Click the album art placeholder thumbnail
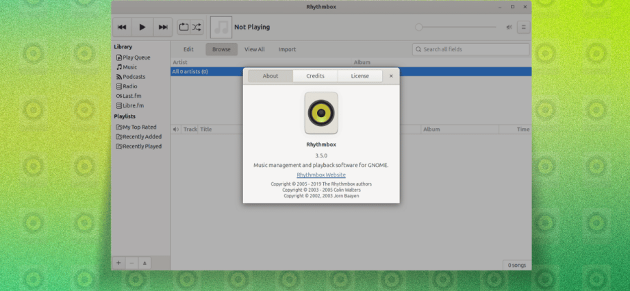This screenshot has width=630, height=291. pos(221,27)
